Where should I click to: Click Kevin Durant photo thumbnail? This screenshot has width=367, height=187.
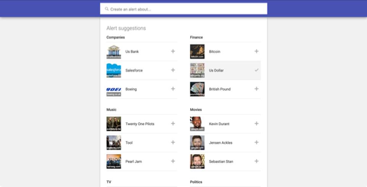[x=197, y=124]
